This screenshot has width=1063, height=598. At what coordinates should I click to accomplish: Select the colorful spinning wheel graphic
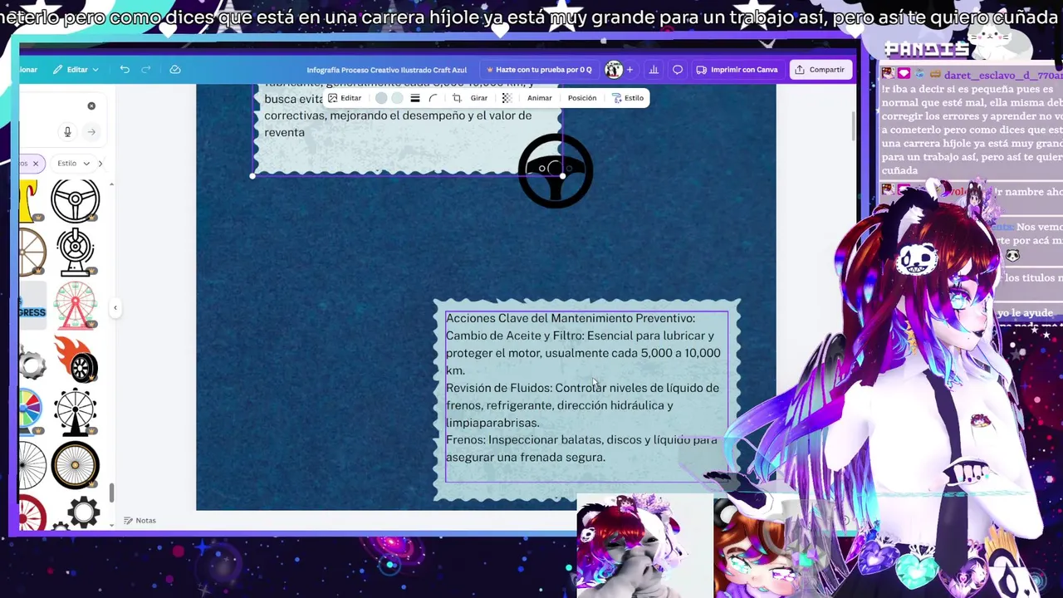(31, 412)
